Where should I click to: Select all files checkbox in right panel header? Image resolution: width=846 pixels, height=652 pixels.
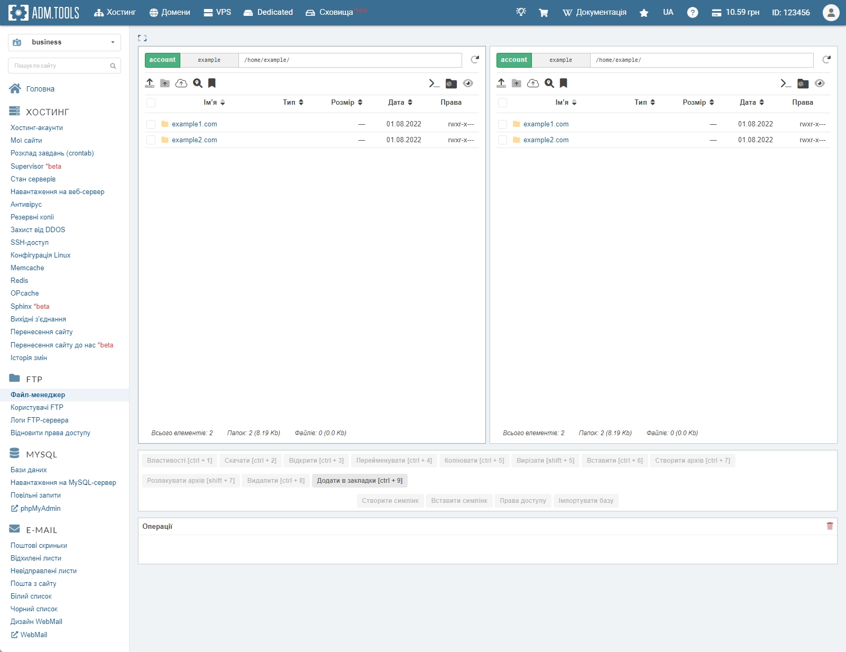(x=503, y=103)
